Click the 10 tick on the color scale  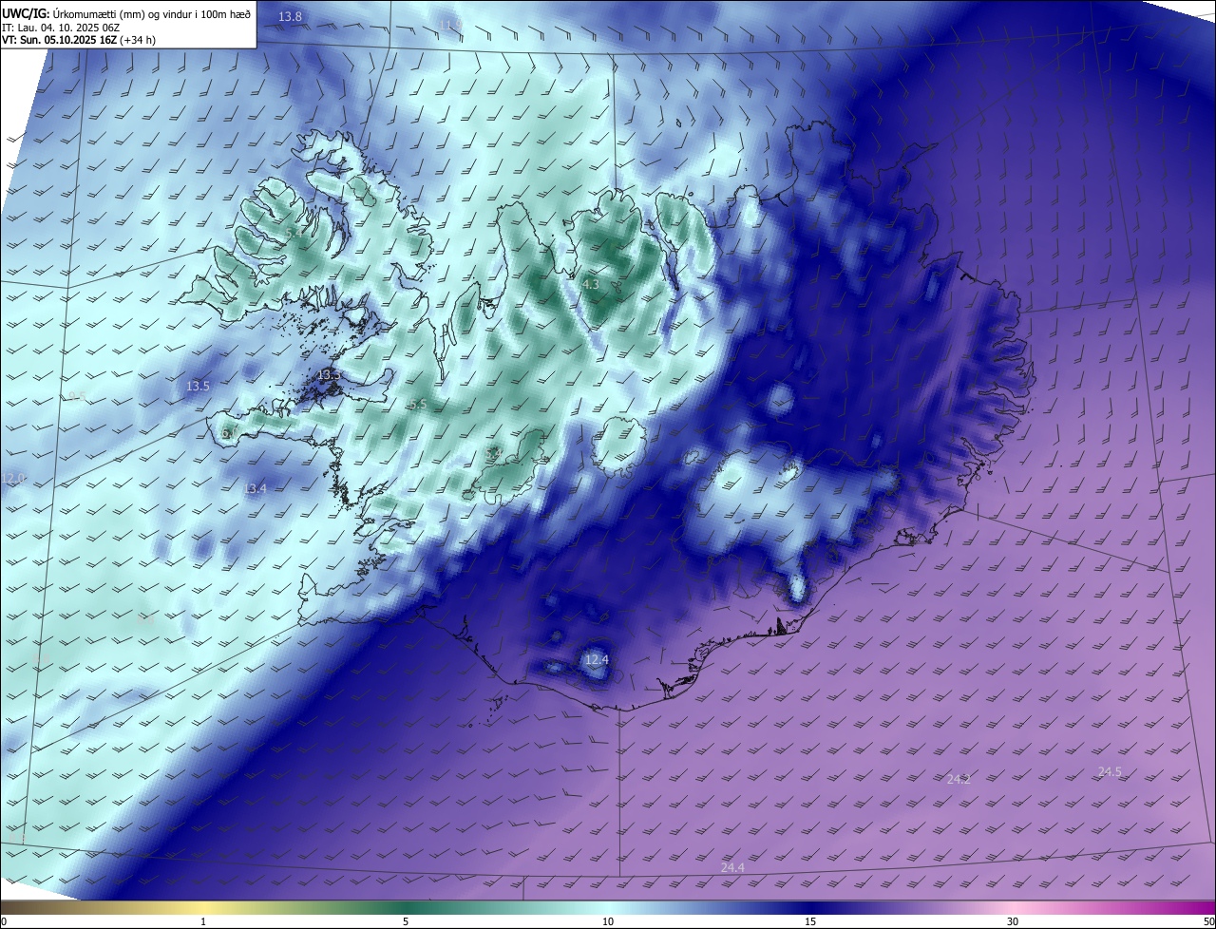608,921
